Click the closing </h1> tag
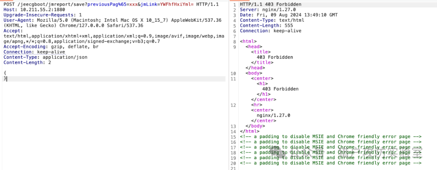The width and height of the screenshot is (437, 170). pyautogui.click(x=263, y=94)
